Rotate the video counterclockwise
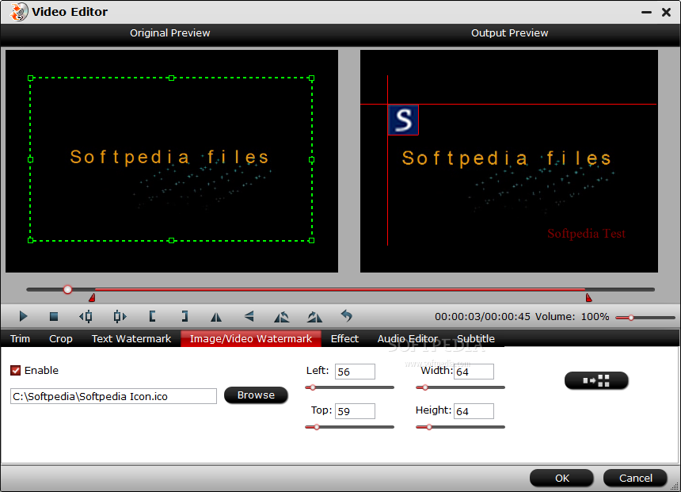 click(x=281, y=317)
